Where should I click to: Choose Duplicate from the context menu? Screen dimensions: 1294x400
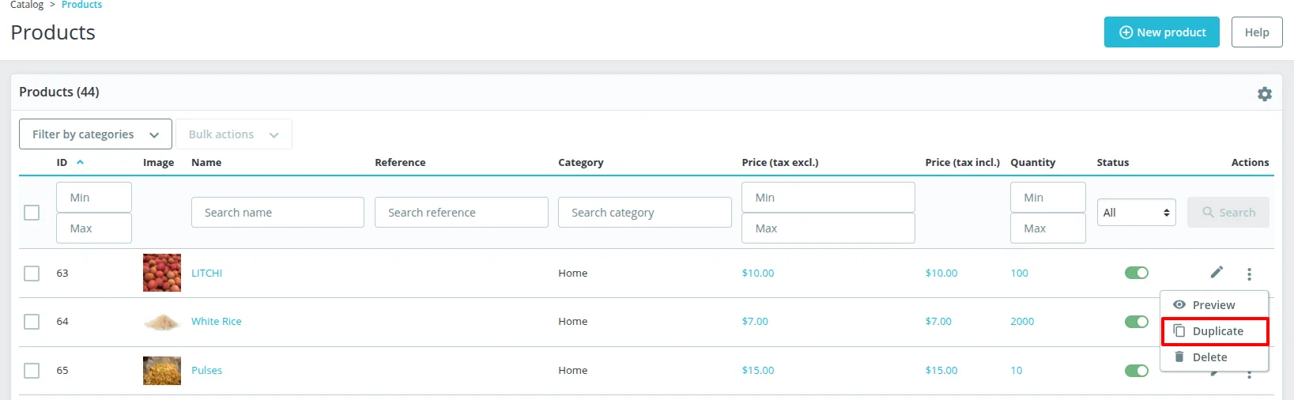[x=1215, y=331]
